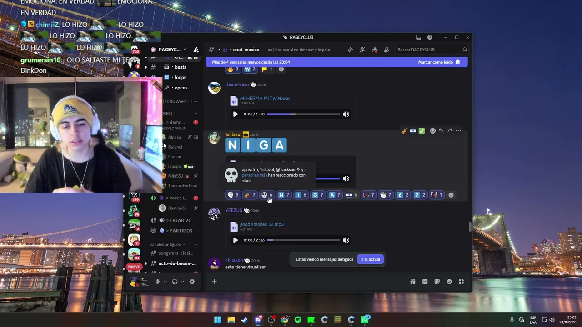Add new reaction below 1sillazul's message
The width and height of the screenshot is (582, 327).
451,195
